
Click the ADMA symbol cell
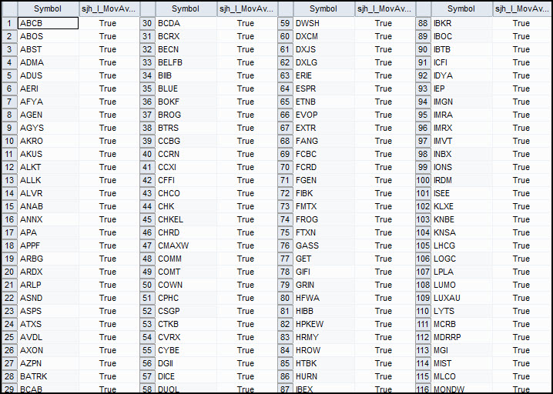pos(48,62)
